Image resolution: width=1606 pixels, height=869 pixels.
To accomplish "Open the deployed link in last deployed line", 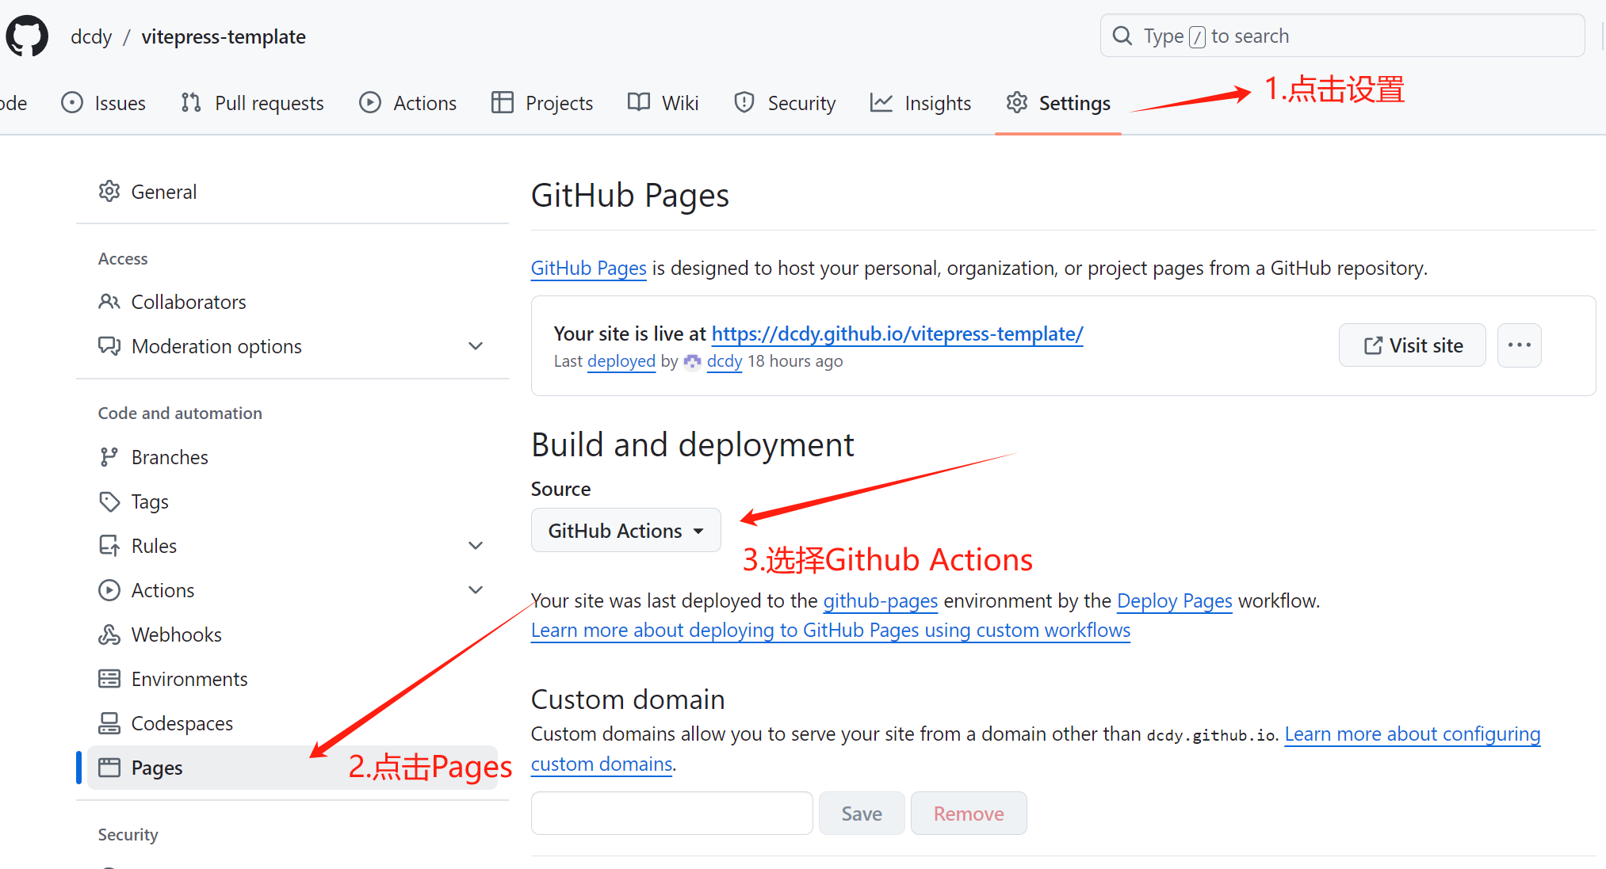I will pyautogui.click(x=621, y=361).
